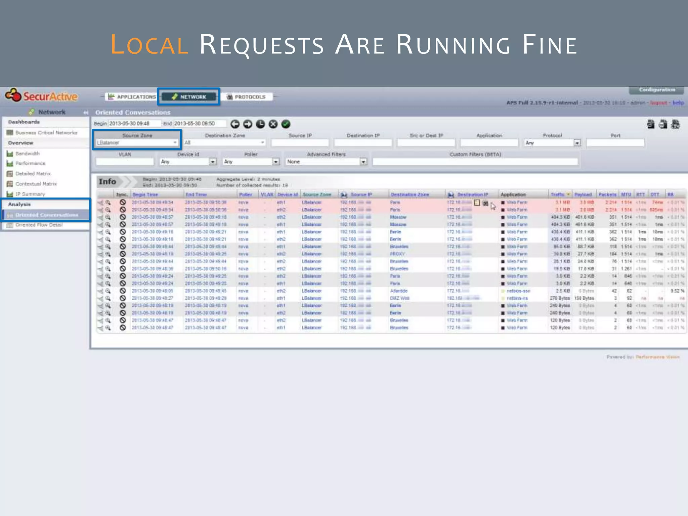Click the share icon in the PROXY row
This screenshot has width=688, height=516.
[100, 254]
